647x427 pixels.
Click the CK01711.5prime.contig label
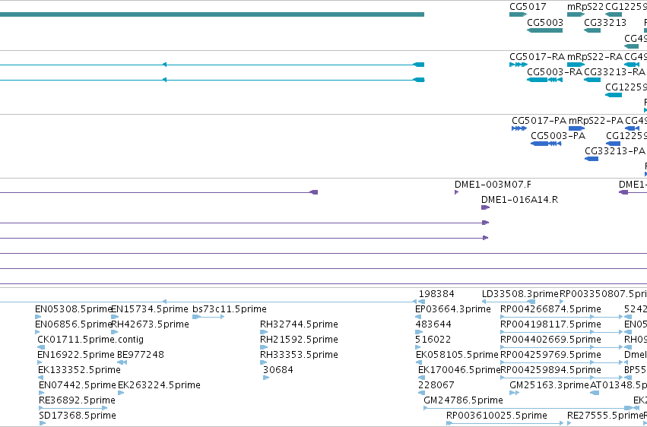(90, 340)
